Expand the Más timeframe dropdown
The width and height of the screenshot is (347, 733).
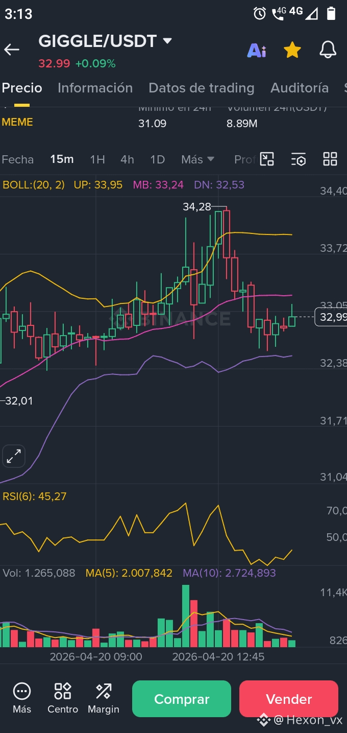pos(197,159)
